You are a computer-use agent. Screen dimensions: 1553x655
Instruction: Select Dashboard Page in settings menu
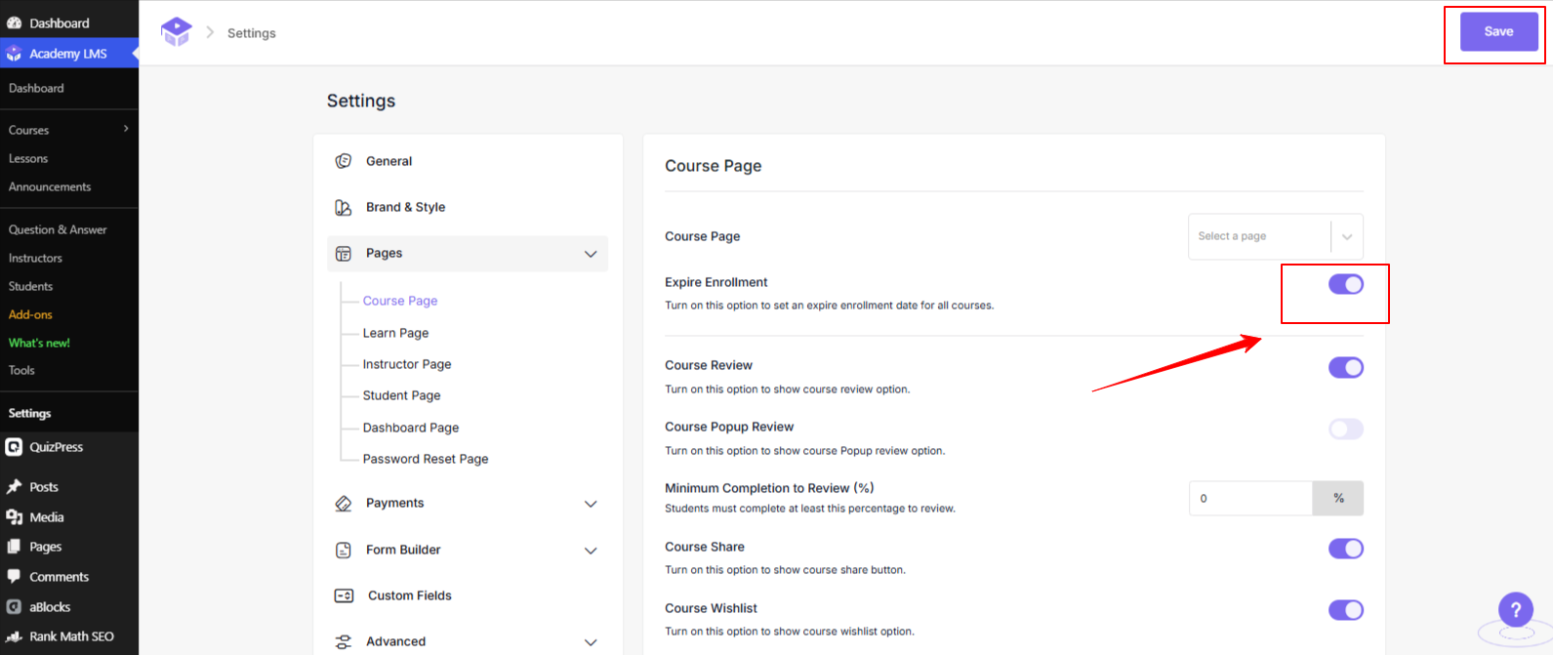(411, 428)
